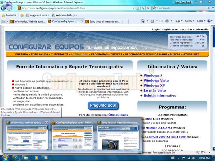The width and height of the screenshot is (215, 161).
Task: Click the red Stop loading icon
Action: tap(148, 8)
